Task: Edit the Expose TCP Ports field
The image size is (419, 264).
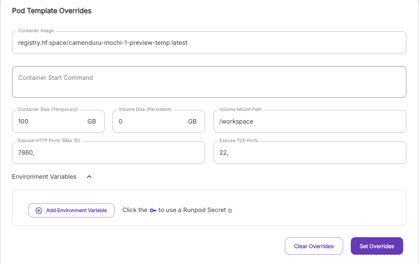Action: tap(309, 152)
